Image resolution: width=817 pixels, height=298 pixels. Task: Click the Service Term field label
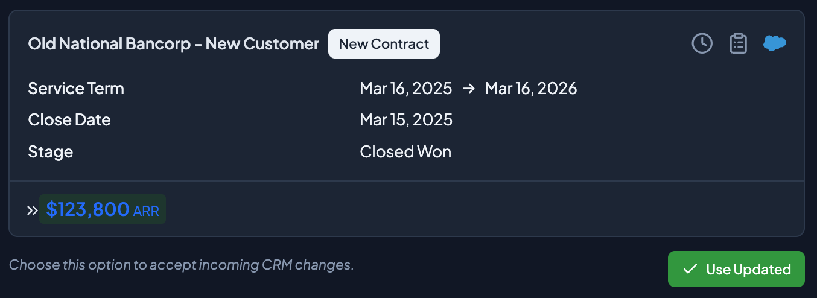pos(76,89)
